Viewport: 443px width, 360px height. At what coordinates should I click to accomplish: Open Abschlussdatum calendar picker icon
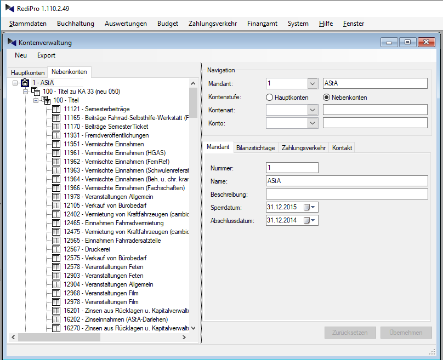pyautogui.click(x=307, y=220)
